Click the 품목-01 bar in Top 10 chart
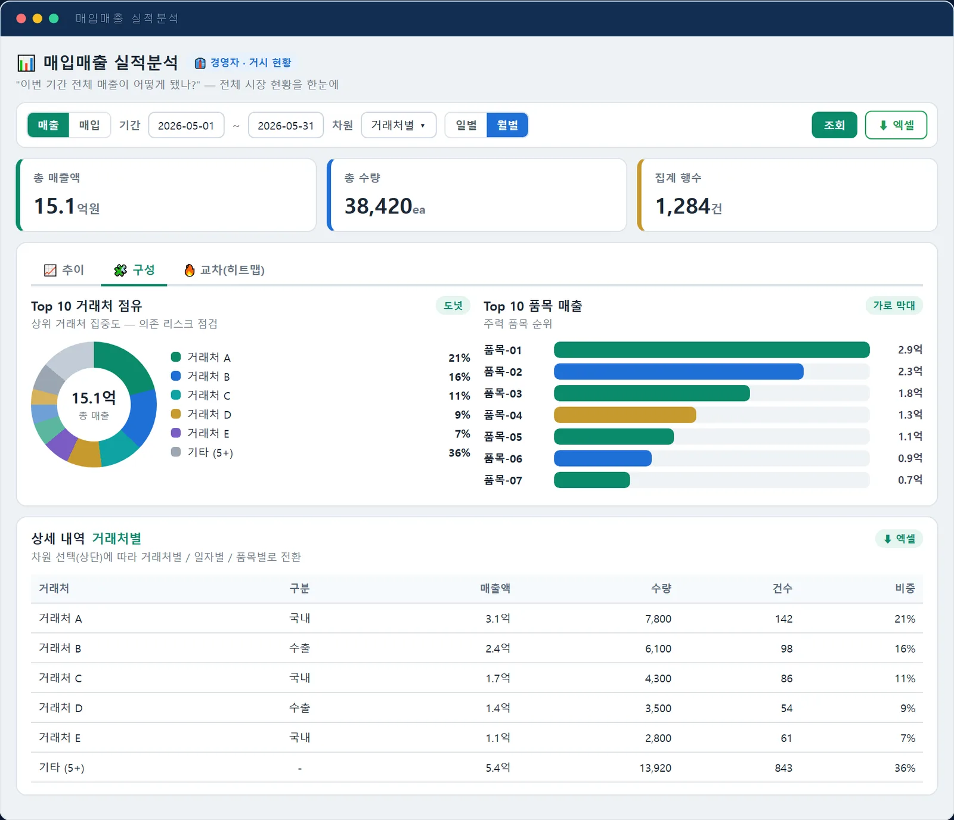The image size is (954, 820). tap(712, 350)
